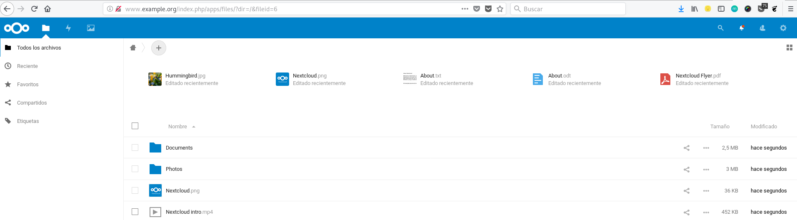Open the settings gear menu
Viewport: 797px width, 220px height.
click(783, 28)
